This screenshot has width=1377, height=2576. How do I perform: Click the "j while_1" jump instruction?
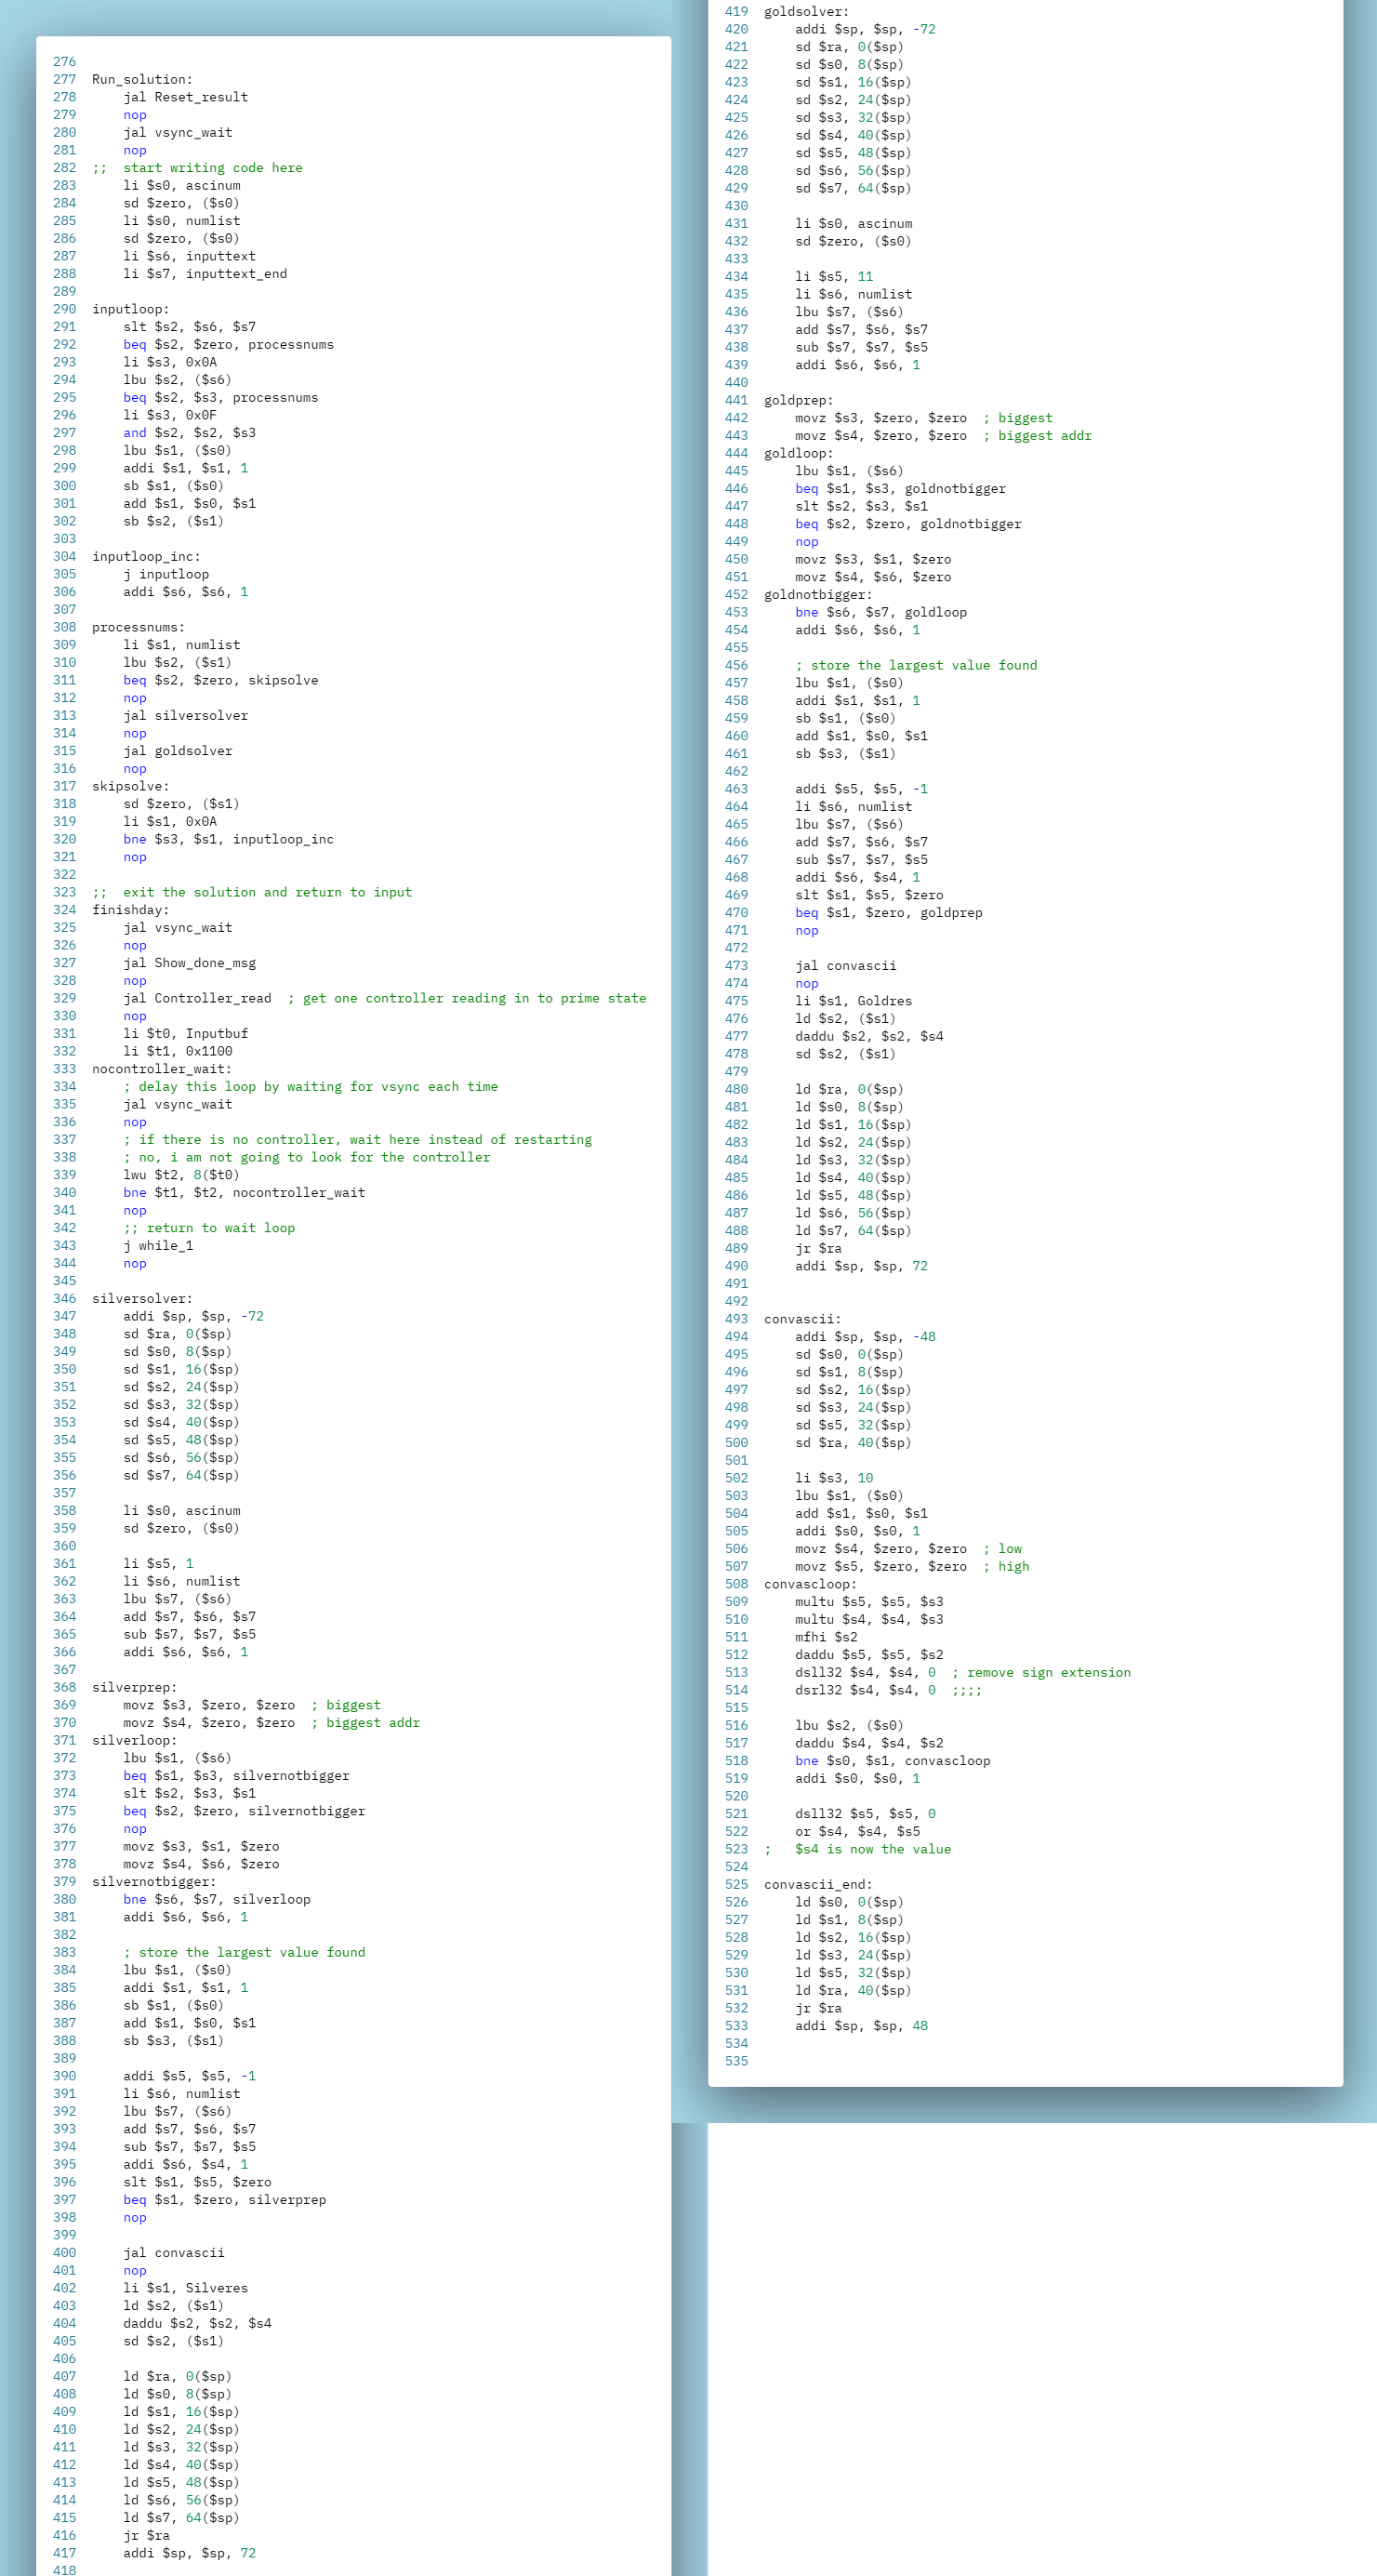(x=159, y=1246)
